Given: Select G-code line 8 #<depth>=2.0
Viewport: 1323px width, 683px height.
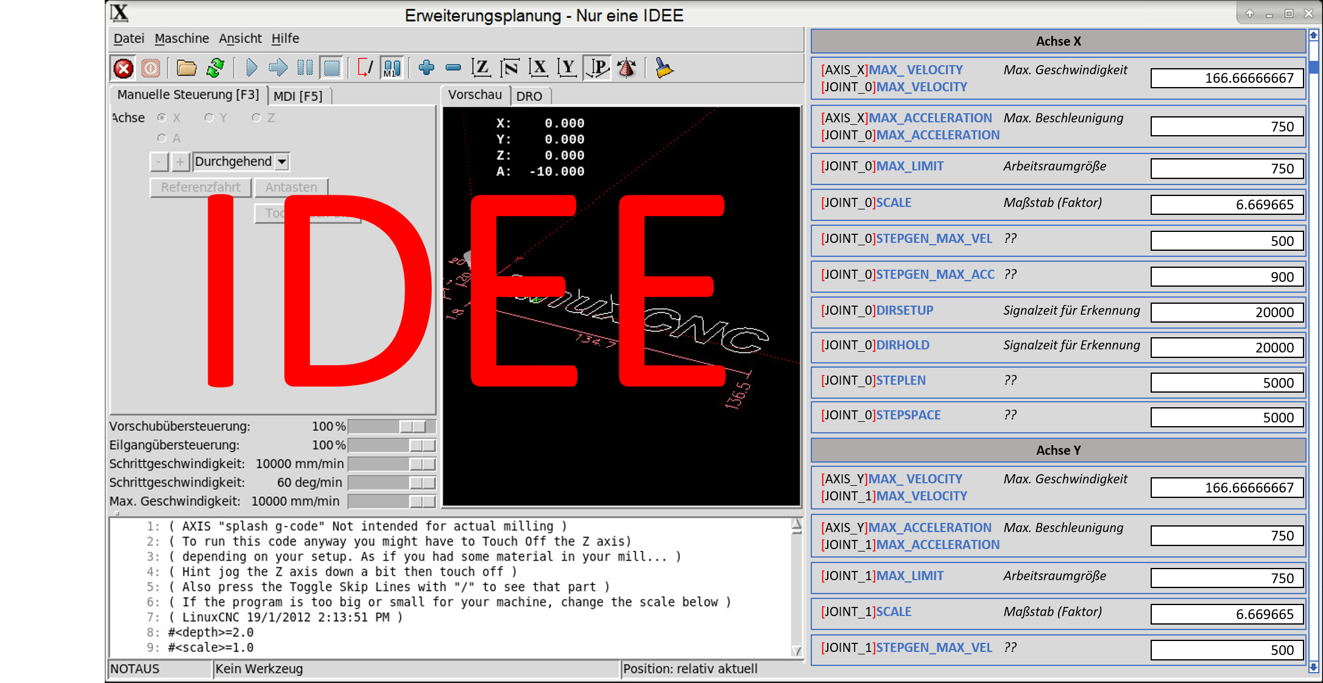Looking at the screenshot, I should pyautogui.click(x=211, y=632).
